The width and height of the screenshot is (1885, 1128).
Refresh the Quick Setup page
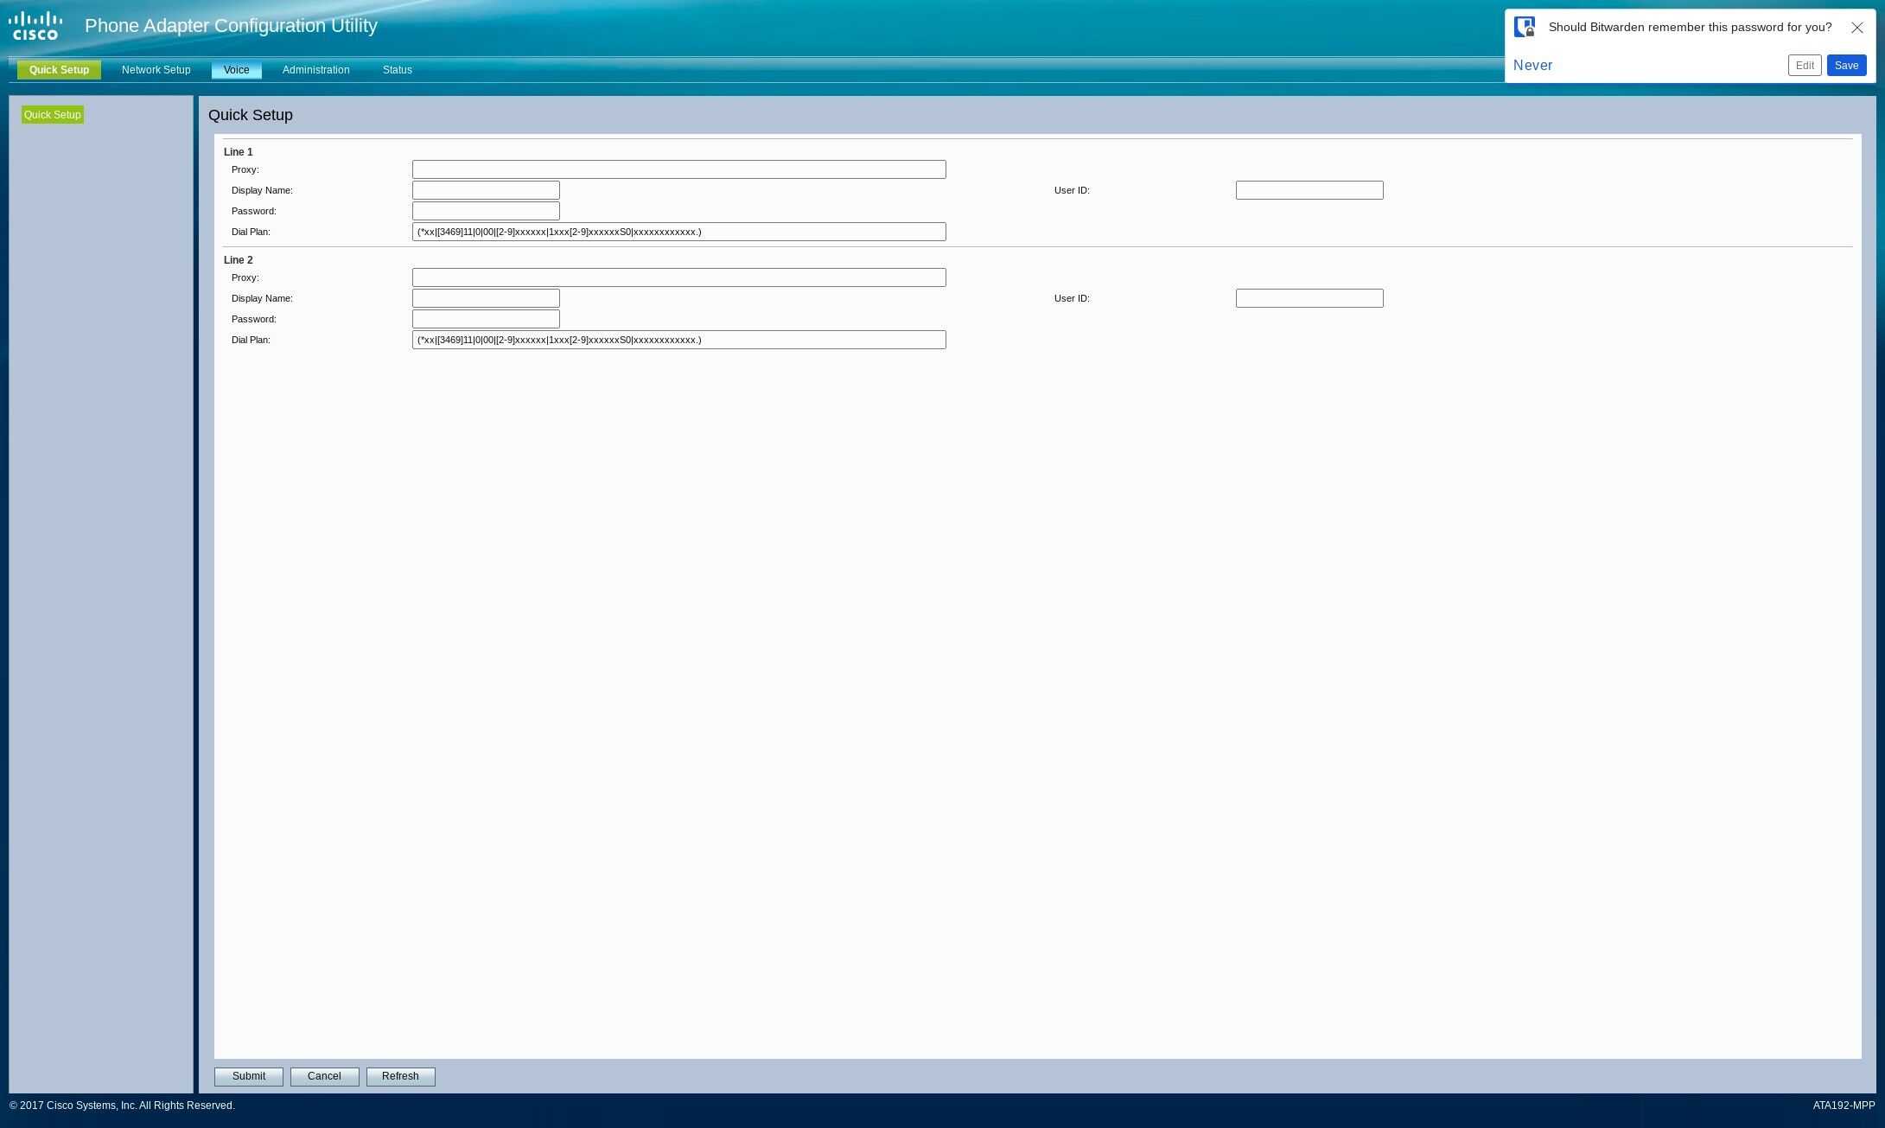[400, 1076]
